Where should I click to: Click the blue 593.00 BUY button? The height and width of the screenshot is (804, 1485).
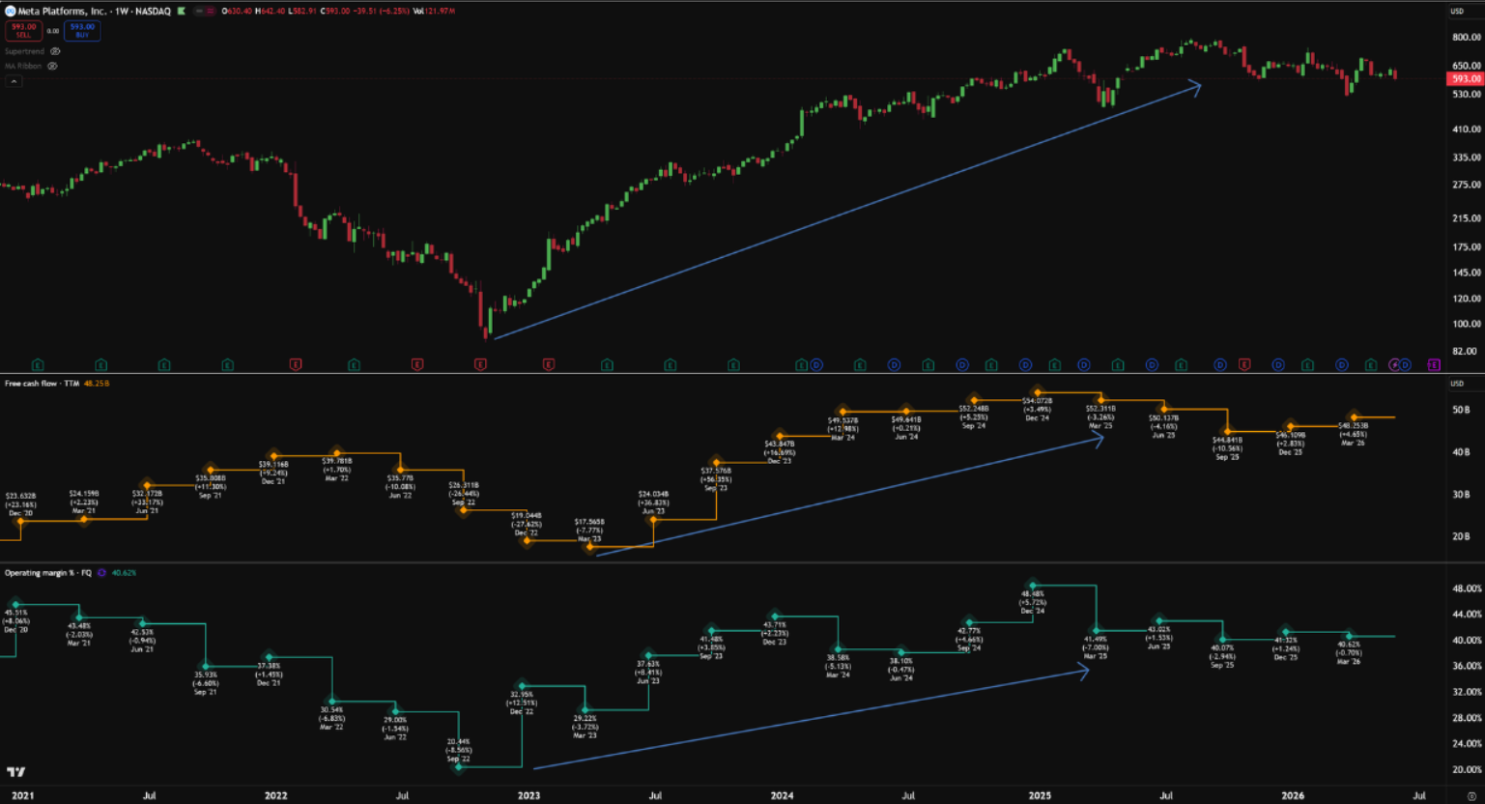(x=82, y=31)
